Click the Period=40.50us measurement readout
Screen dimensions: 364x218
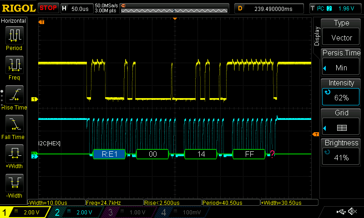[x=231, y=203]
